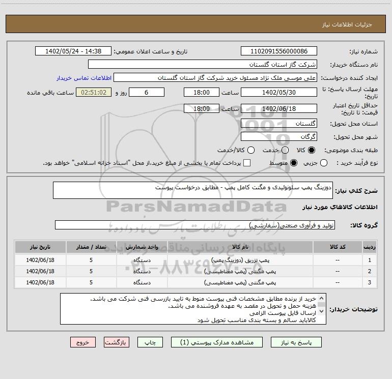Click the request creator field علی موسی ملک نژاد

pyautogui.click(x=215, y=78)
